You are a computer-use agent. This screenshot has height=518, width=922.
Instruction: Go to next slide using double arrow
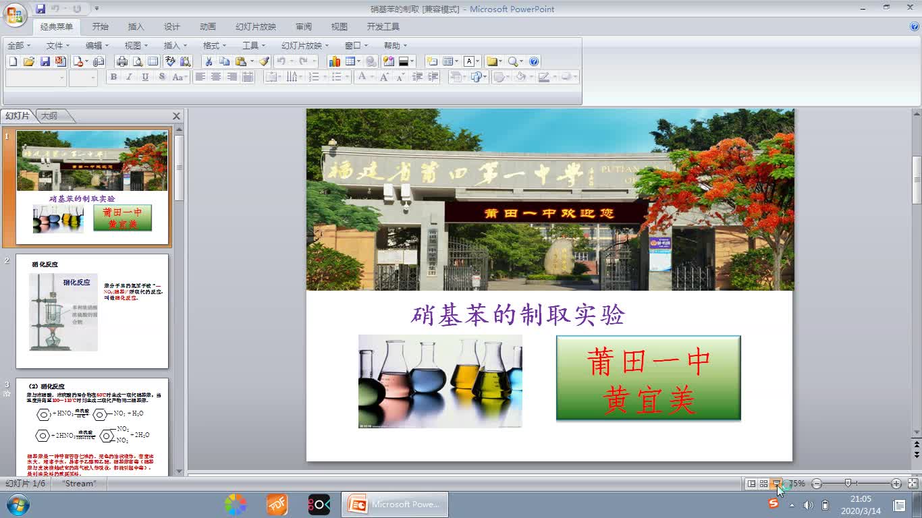tap(917, 453)
